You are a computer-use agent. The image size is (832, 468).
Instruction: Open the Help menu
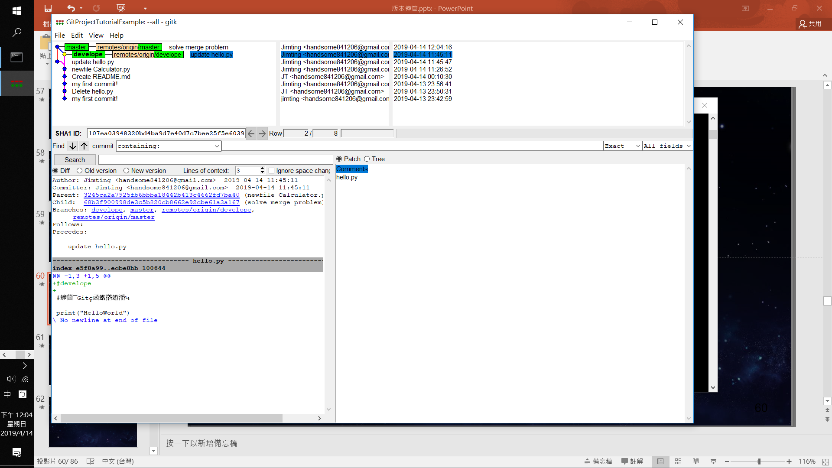point(116,36)
